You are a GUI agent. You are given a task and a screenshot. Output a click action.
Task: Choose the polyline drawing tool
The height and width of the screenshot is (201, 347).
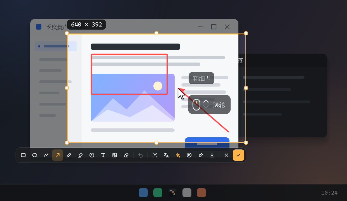[x=46, y=155]
